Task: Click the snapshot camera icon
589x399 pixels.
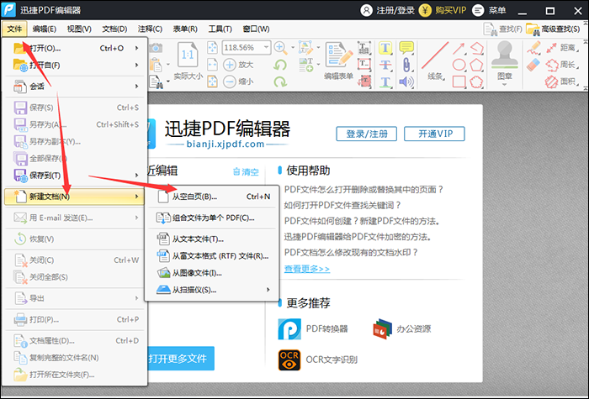Action: coord(156,48)
